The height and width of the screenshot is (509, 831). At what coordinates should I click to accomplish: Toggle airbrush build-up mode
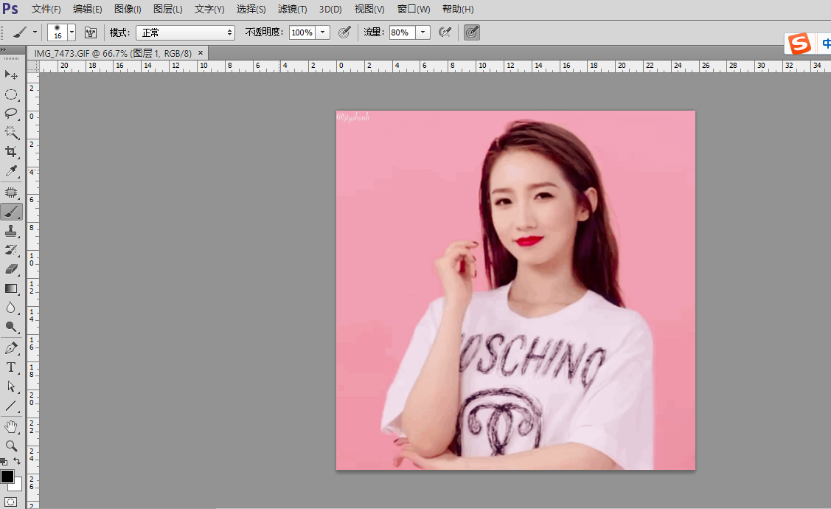445,32
